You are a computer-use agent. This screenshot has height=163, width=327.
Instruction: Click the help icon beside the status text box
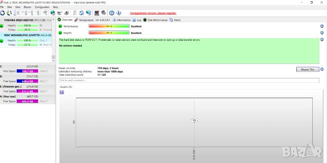322,40
